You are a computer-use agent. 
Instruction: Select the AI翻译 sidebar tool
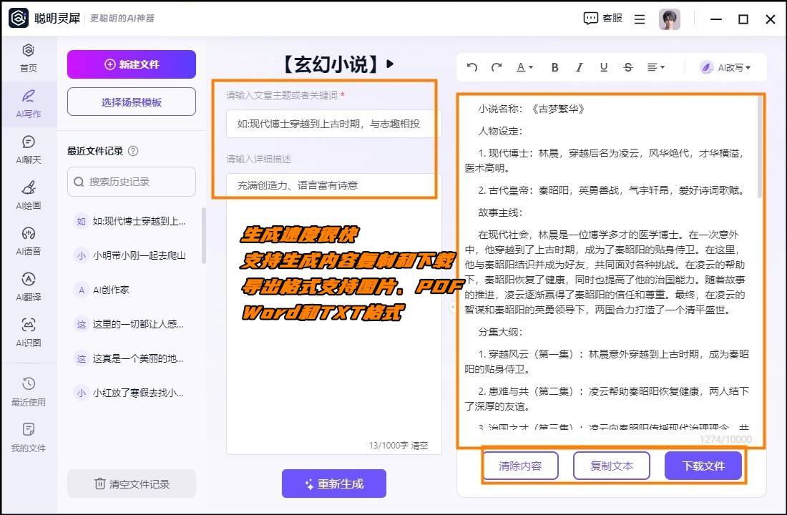[x=28, y=283]
